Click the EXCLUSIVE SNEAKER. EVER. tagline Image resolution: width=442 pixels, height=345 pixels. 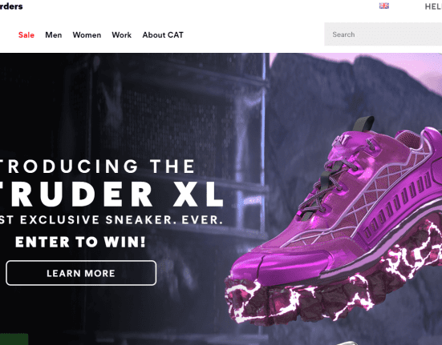tap(121, 219)
